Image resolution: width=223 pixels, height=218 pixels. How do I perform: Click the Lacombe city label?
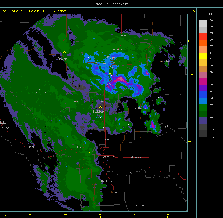point(116,49)
